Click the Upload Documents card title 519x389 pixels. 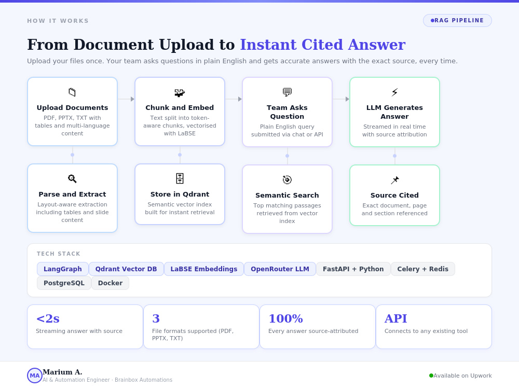[x=72, y=107]
